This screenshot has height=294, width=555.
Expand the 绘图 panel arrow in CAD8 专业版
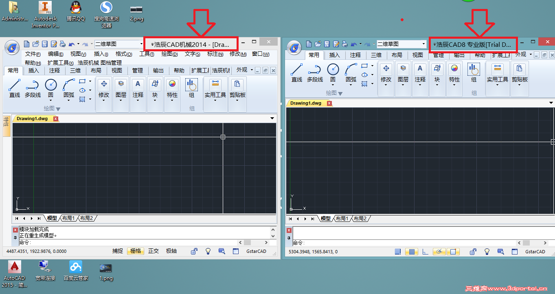pos(340,93)
